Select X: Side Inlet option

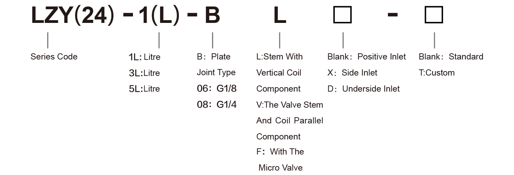click(x=352, y=73)
